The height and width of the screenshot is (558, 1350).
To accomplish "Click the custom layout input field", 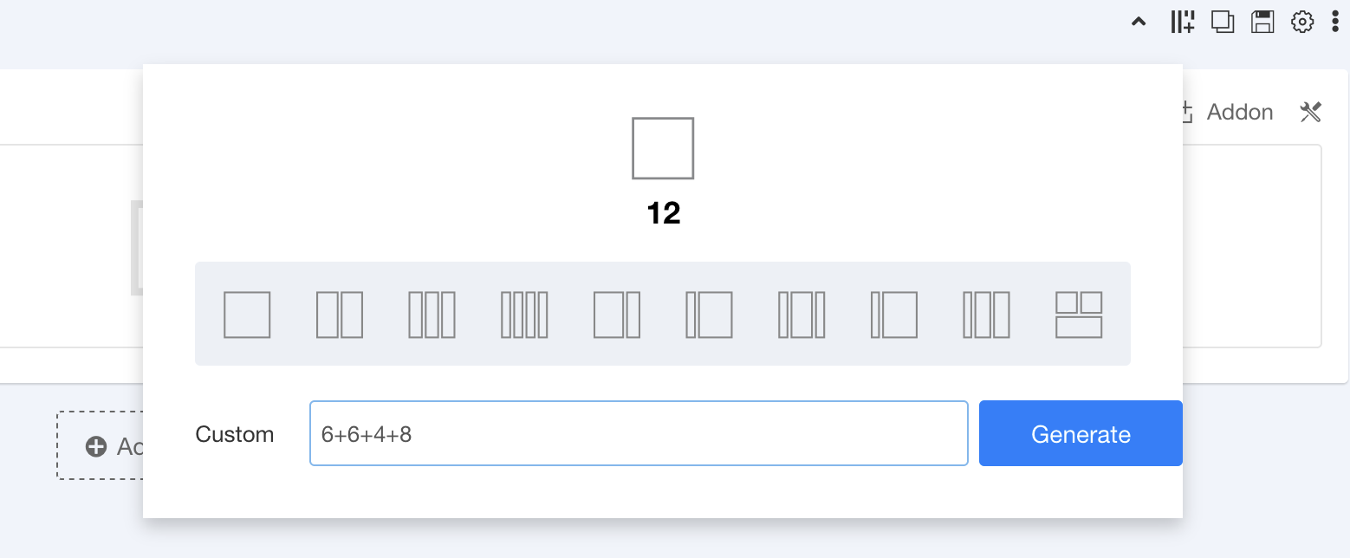I will pos(639,433).
